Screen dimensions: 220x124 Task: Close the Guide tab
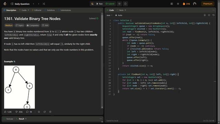click(28, 10)
